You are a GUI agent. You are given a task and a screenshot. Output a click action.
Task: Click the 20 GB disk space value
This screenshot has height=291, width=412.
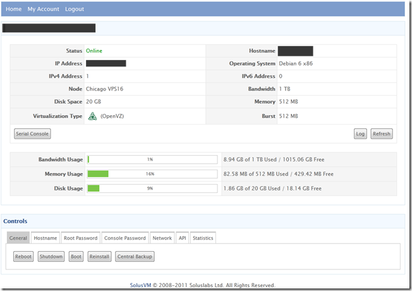point(94,102)
